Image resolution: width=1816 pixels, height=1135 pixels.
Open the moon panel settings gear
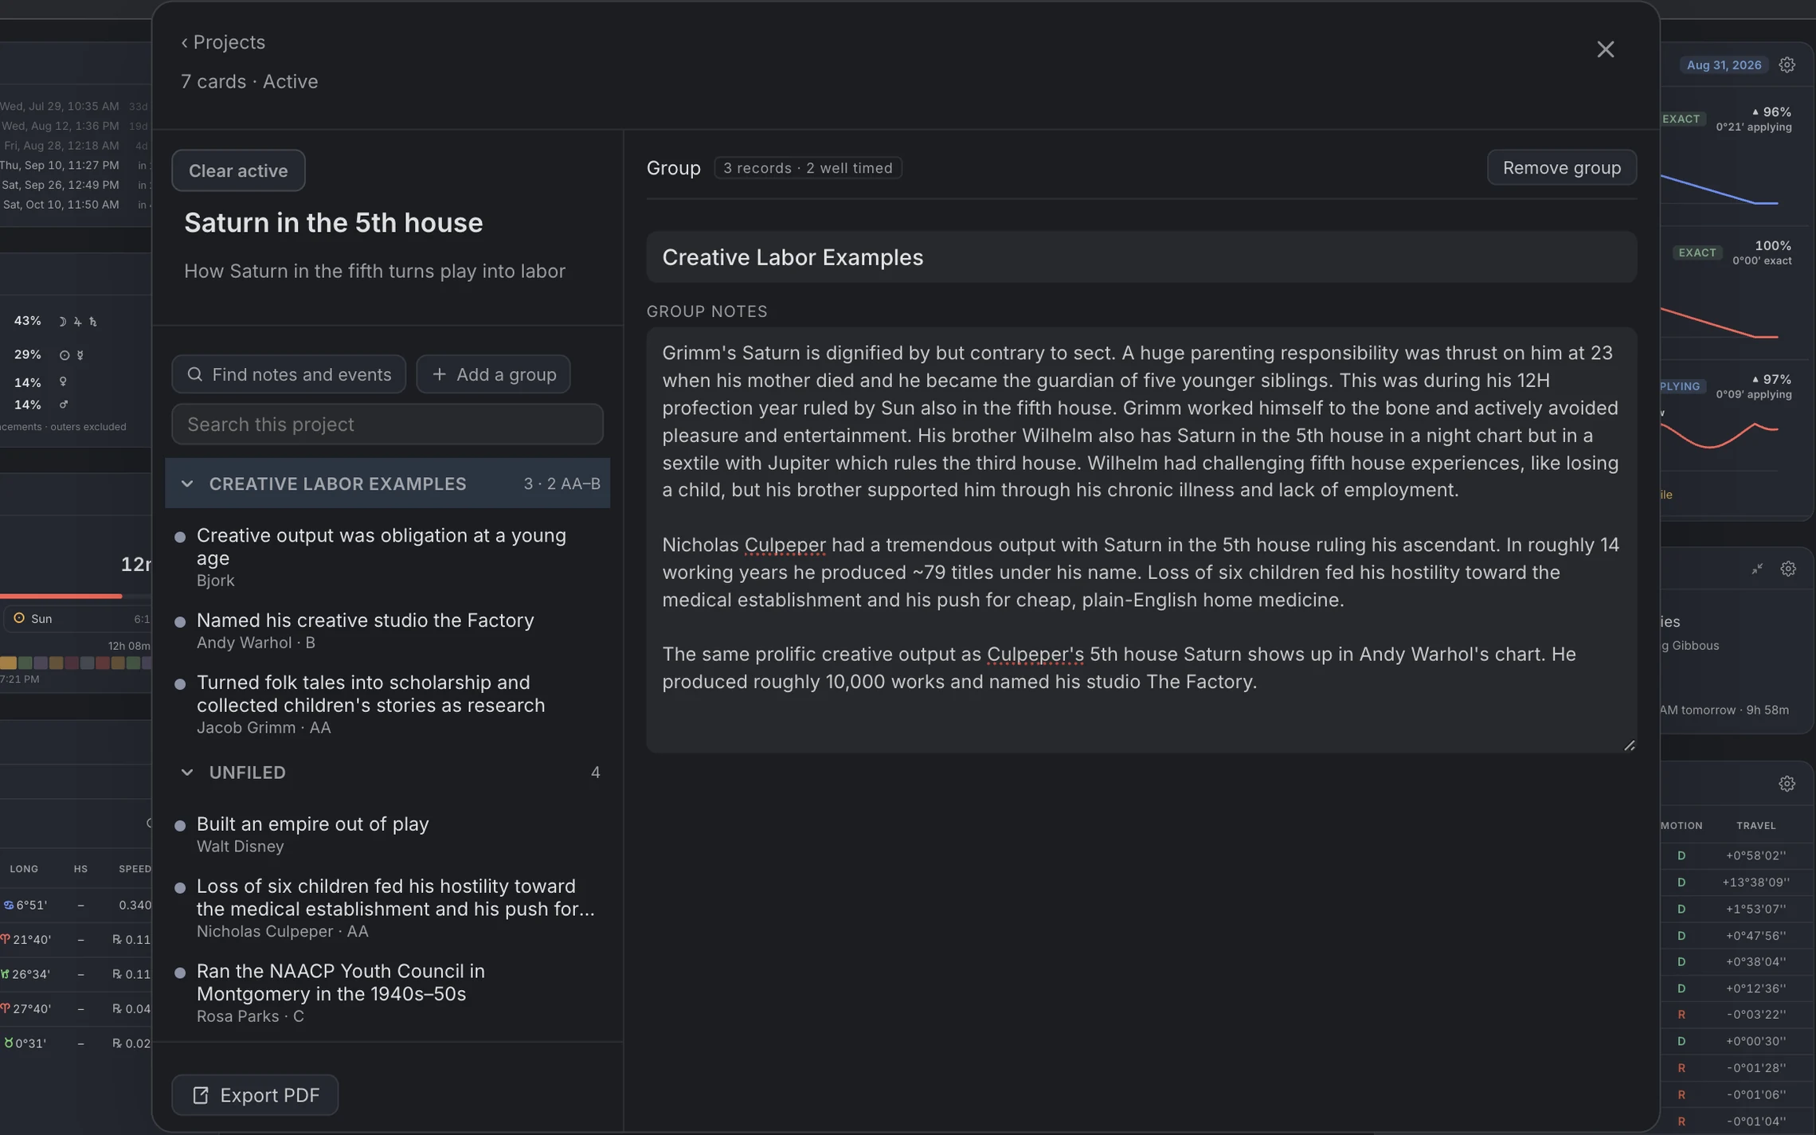(1787, 569)
